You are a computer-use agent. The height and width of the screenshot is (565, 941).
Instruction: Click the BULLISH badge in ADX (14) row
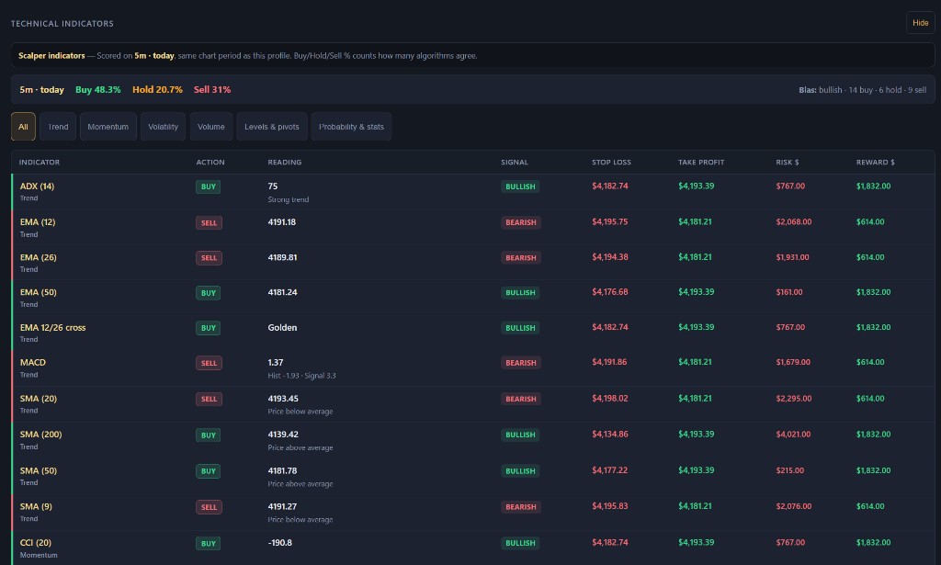(520, 186)
